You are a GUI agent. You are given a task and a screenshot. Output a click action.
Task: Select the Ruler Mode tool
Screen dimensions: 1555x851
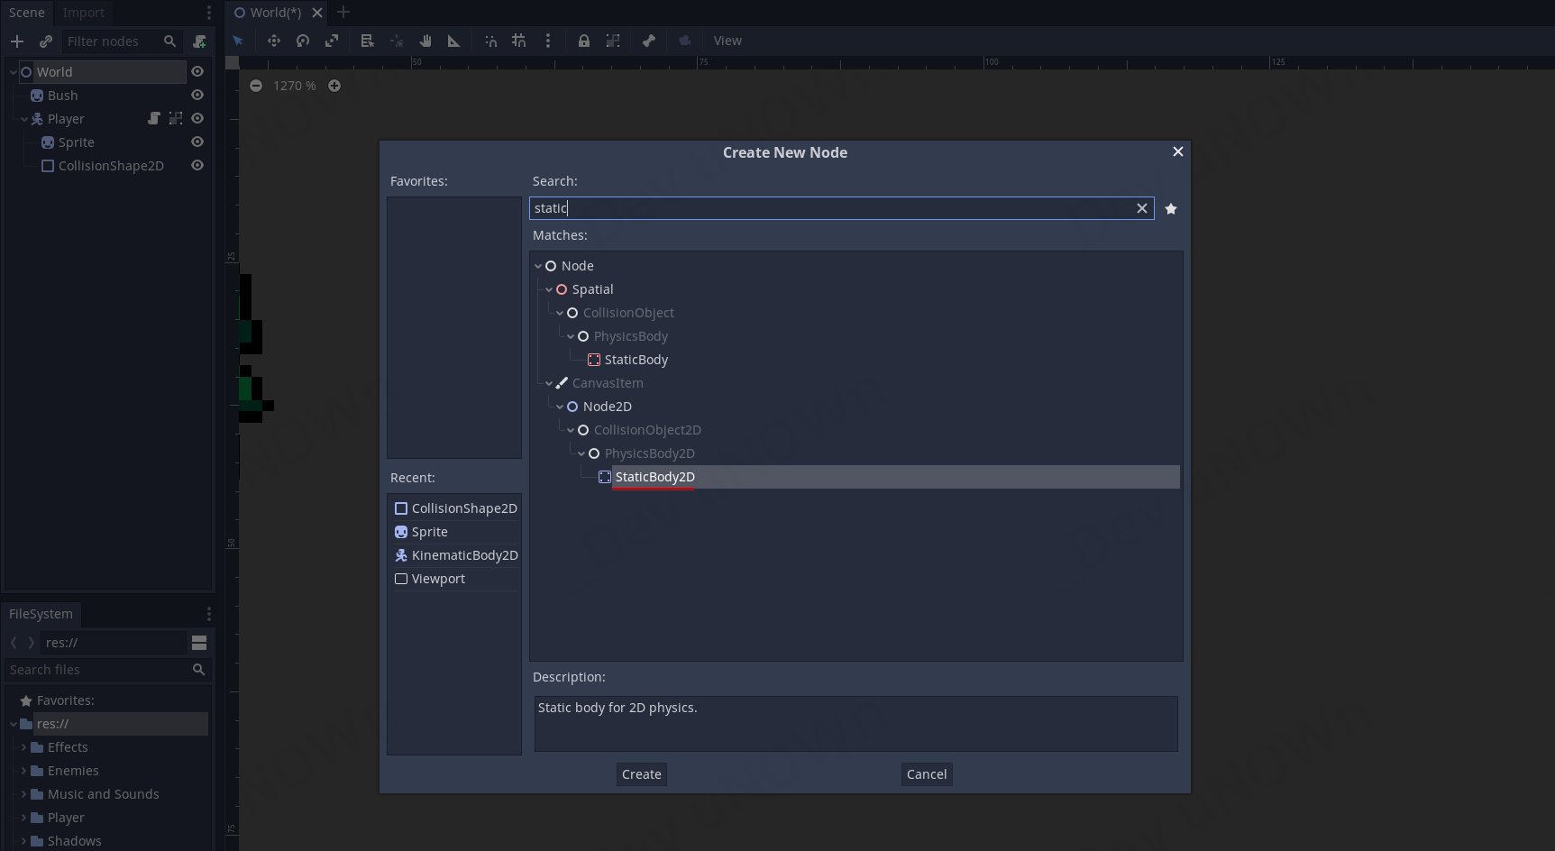point(454,41)
